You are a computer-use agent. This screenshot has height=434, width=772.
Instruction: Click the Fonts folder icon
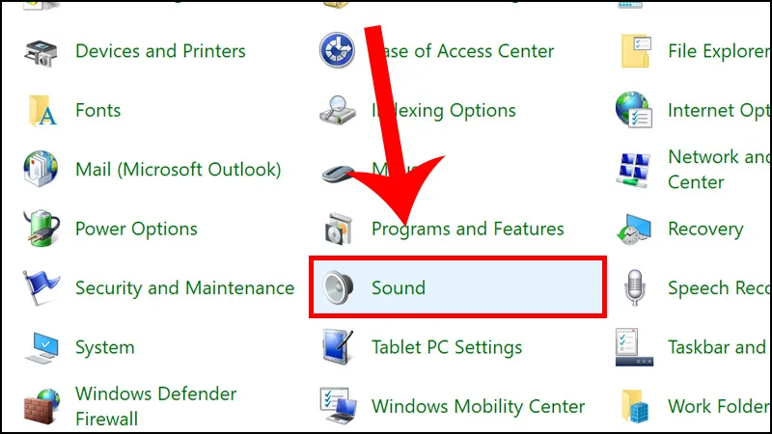(x=42, y=110)
